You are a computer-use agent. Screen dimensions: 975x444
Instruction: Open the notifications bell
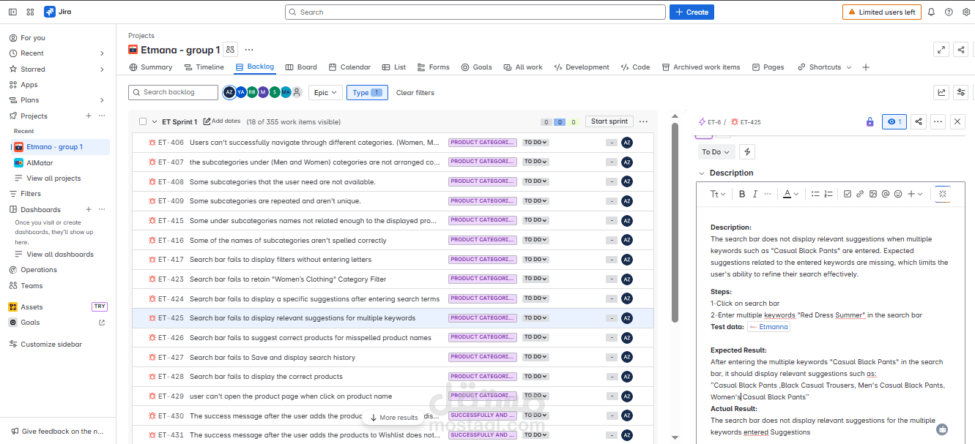[x=931, y=12]
